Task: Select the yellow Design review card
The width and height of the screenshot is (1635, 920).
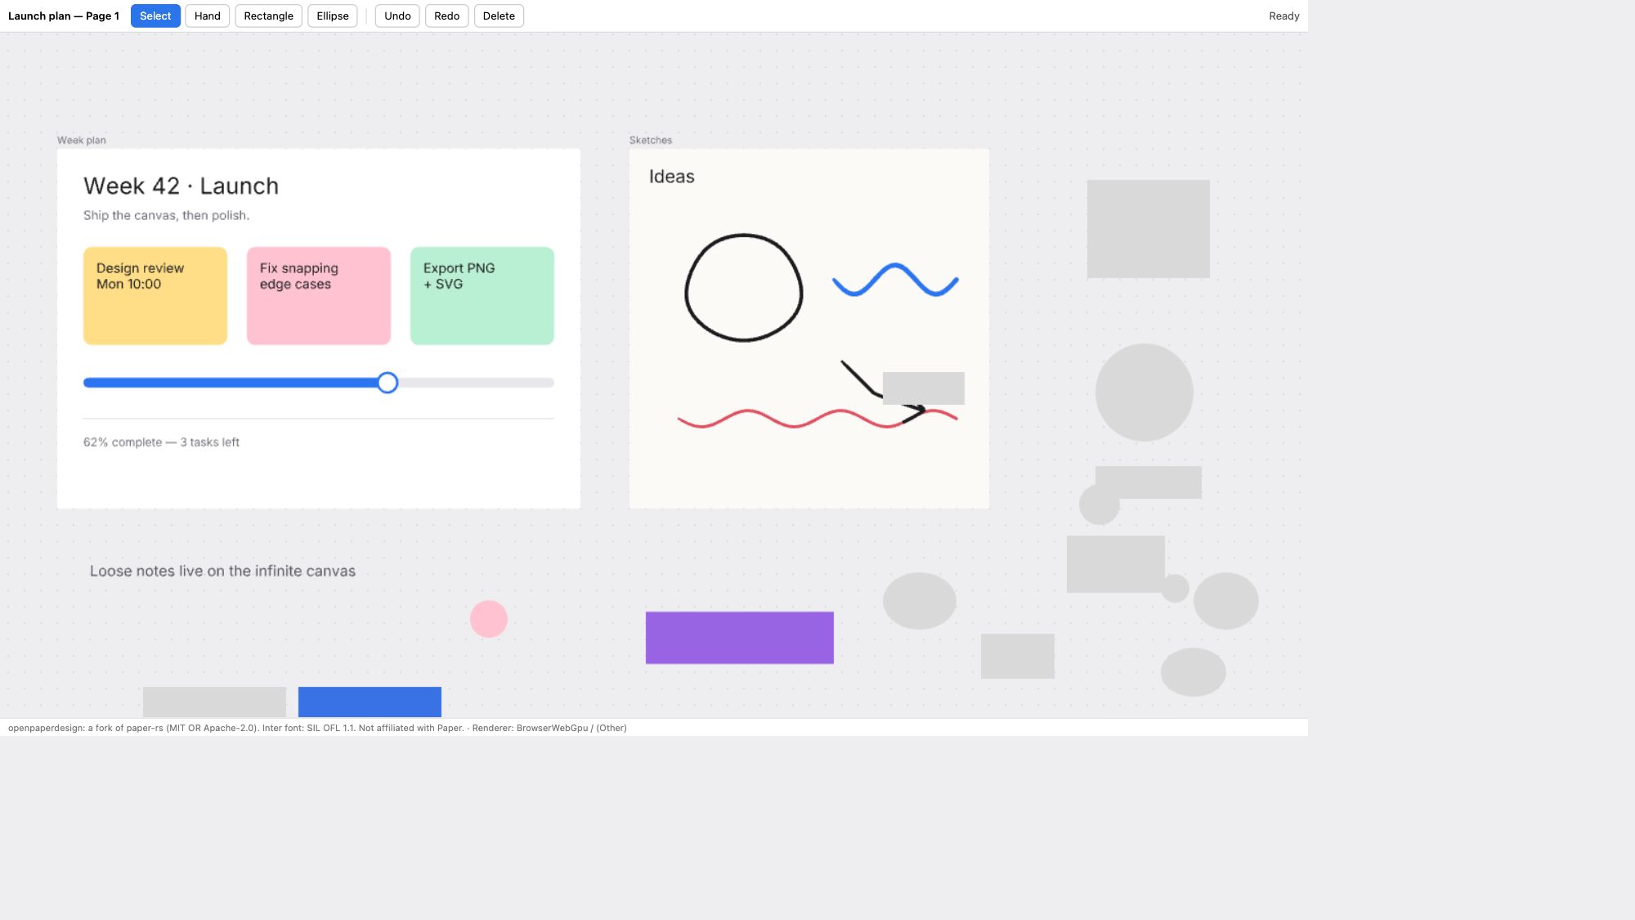Action: coord(155,296)
